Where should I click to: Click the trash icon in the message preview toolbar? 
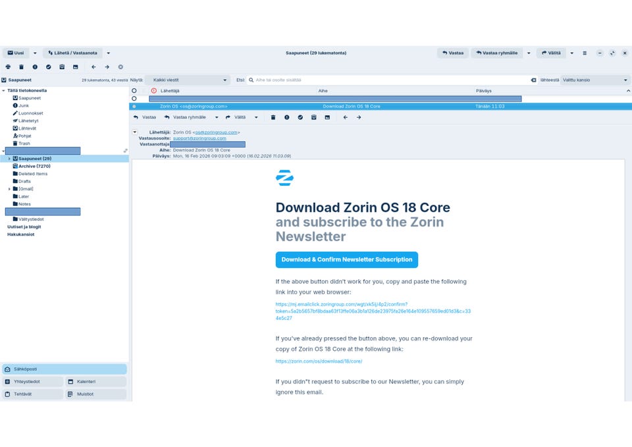[273, 117]
